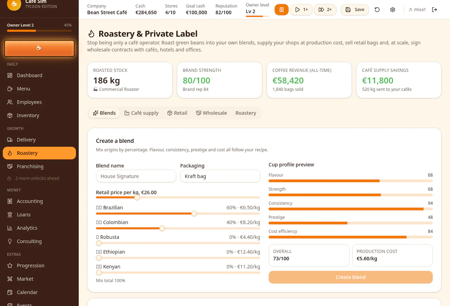
Task: Click the Colombian percentage slider handle
Action: point(162,228)
